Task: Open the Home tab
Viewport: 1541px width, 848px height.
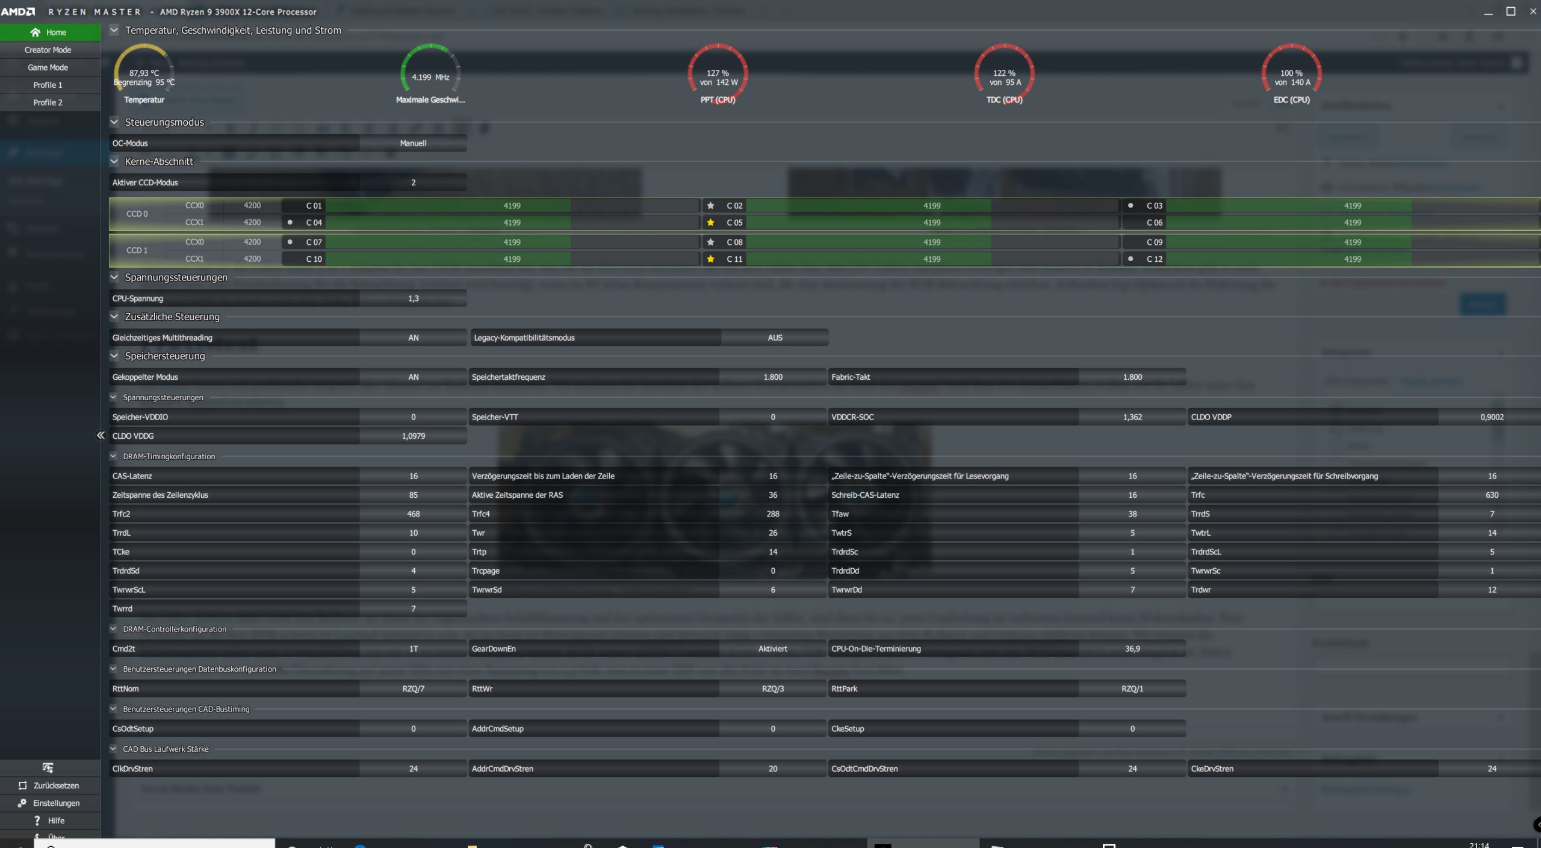Action: (x=50, y=32)
